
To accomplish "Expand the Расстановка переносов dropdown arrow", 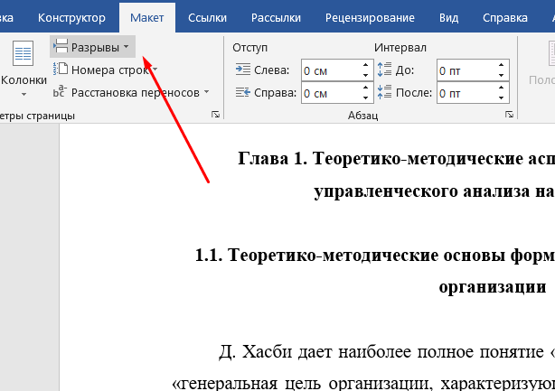I will point(206,92).
